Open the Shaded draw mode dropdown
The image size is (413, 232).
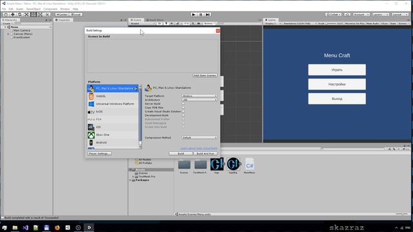pos(142,24)
